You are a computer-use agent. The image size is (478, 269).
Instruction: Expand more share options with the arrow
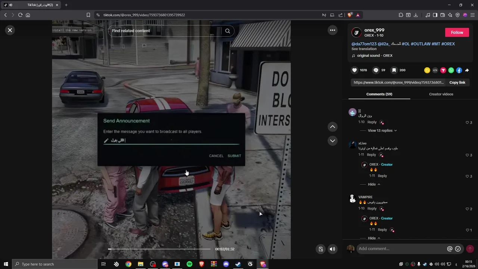pos(467,70)
